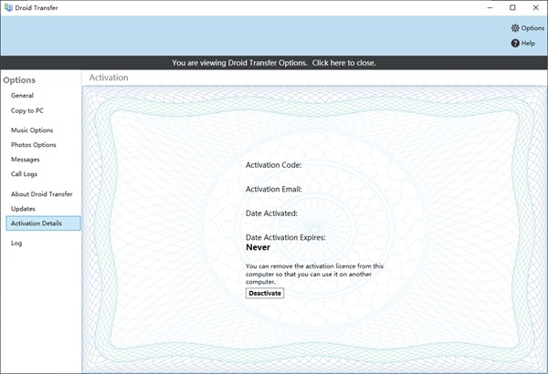Maximize the Droid Transfer window

pyautogui.click(x=512, y=7)
